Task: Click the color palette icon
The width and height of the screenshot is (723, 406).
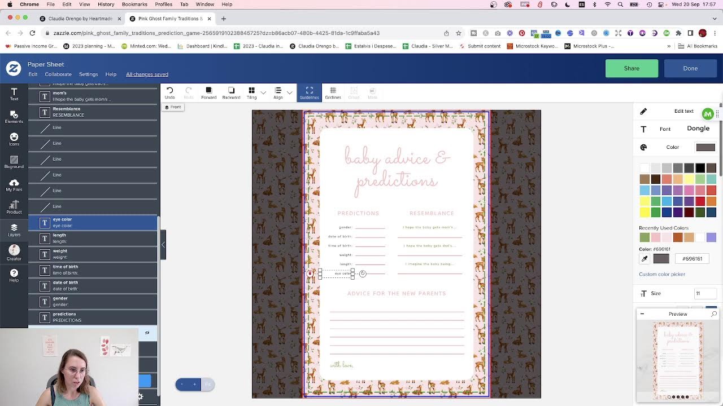Action: 643,147
